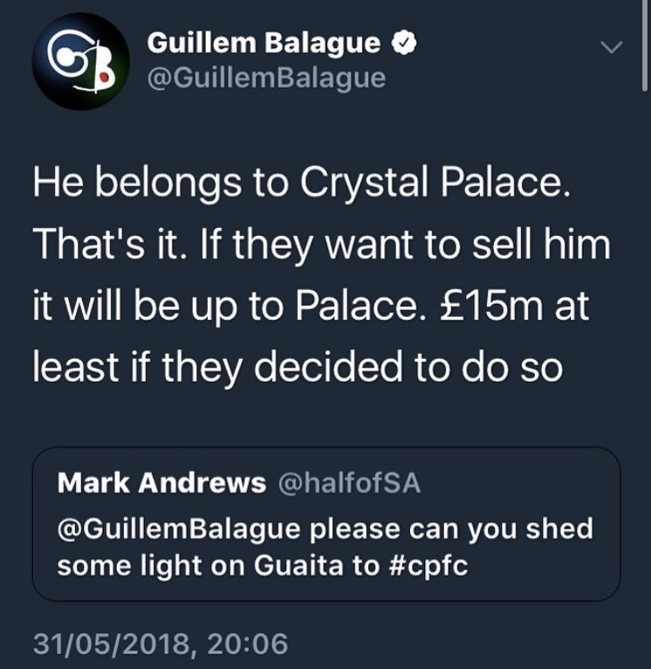The width and height of the screenshot is (651, 669).
Task: Open the Guillem Balague display name
Action: point(264,42)
